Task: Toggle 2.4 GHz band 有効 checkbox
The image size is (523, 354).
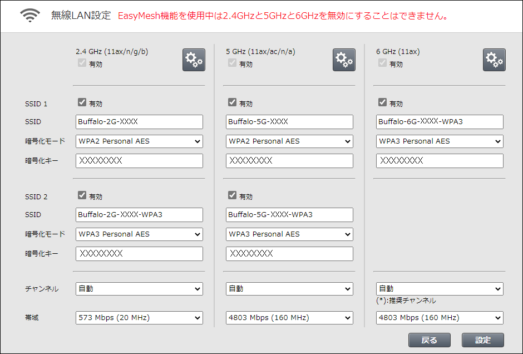Action: (x=82, y=63)
